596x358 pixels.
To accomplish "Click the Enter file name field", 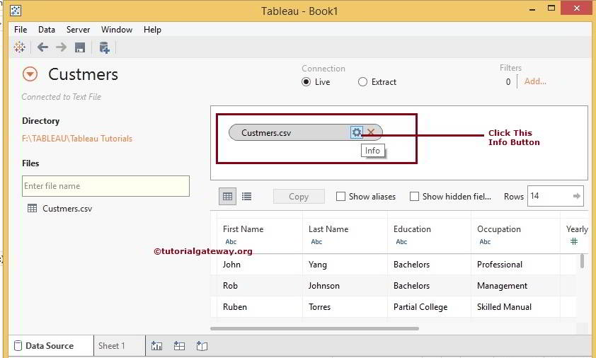I will (105, 186).
